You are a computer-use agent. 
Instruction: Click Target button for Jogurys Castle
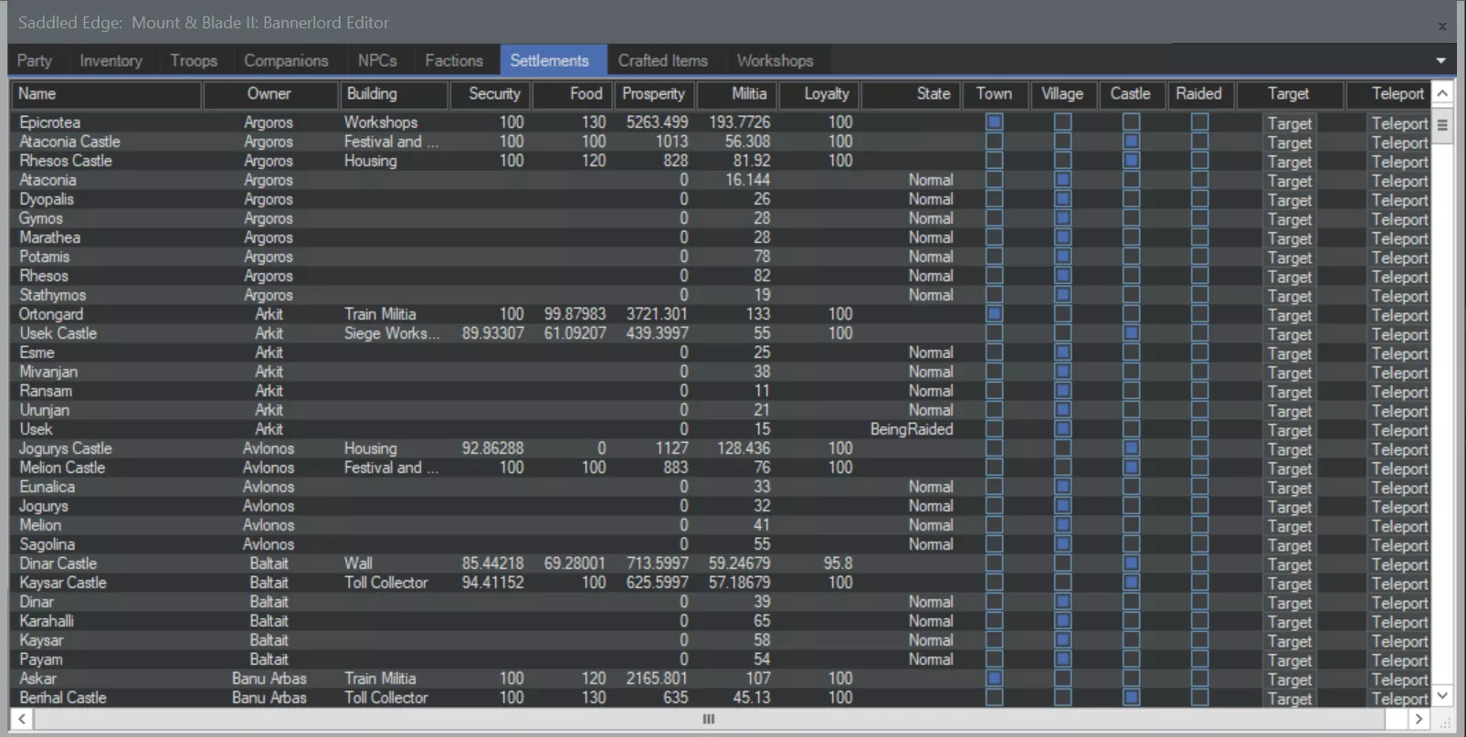(1290, 449)
